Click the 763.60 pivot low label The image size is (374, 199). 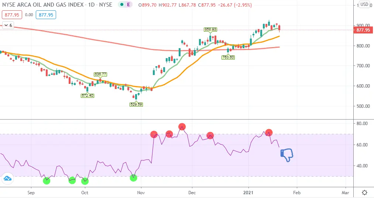click(x=228, y=57)
